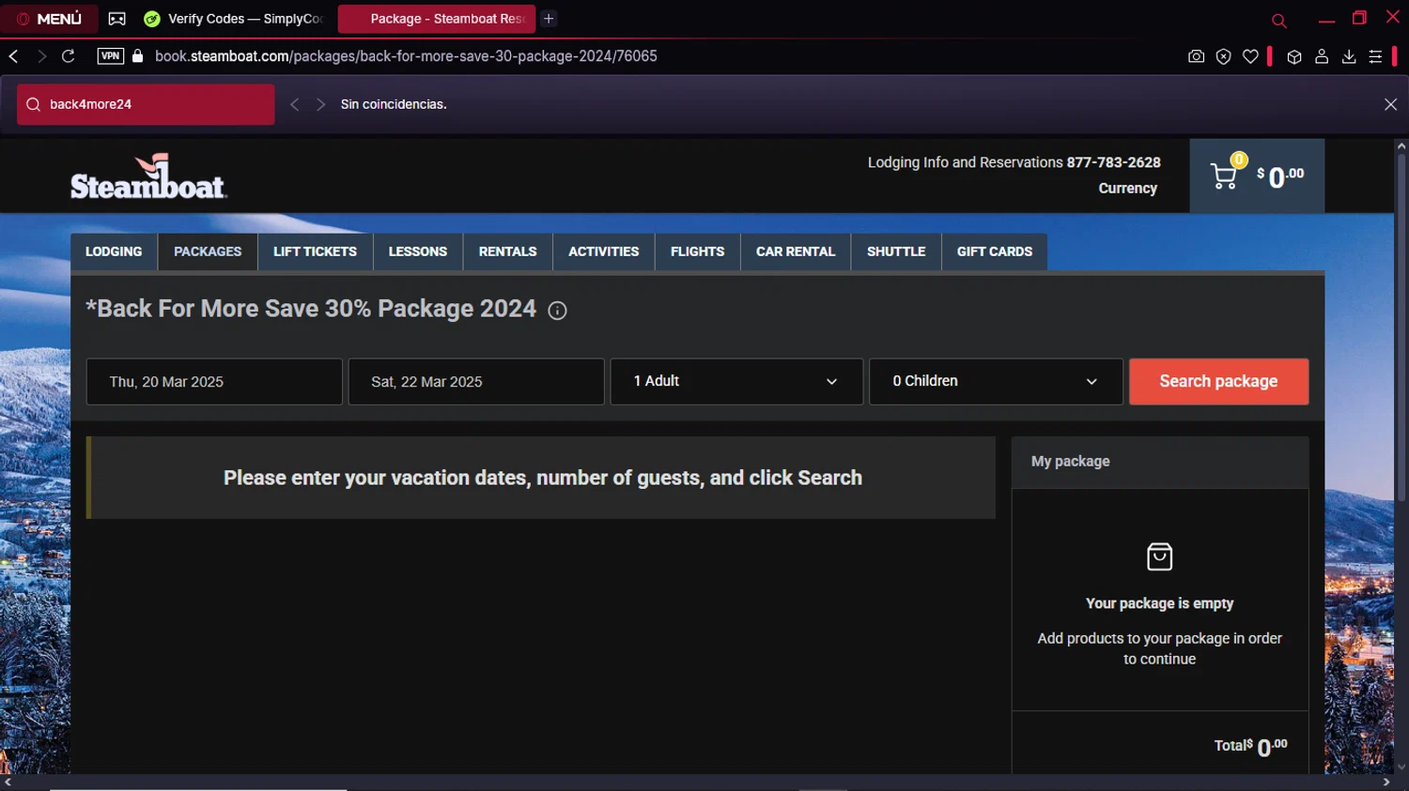Viewport: 1409px width, 791px height.
Task: Open the account profile icon
Action: point(1322,56)
